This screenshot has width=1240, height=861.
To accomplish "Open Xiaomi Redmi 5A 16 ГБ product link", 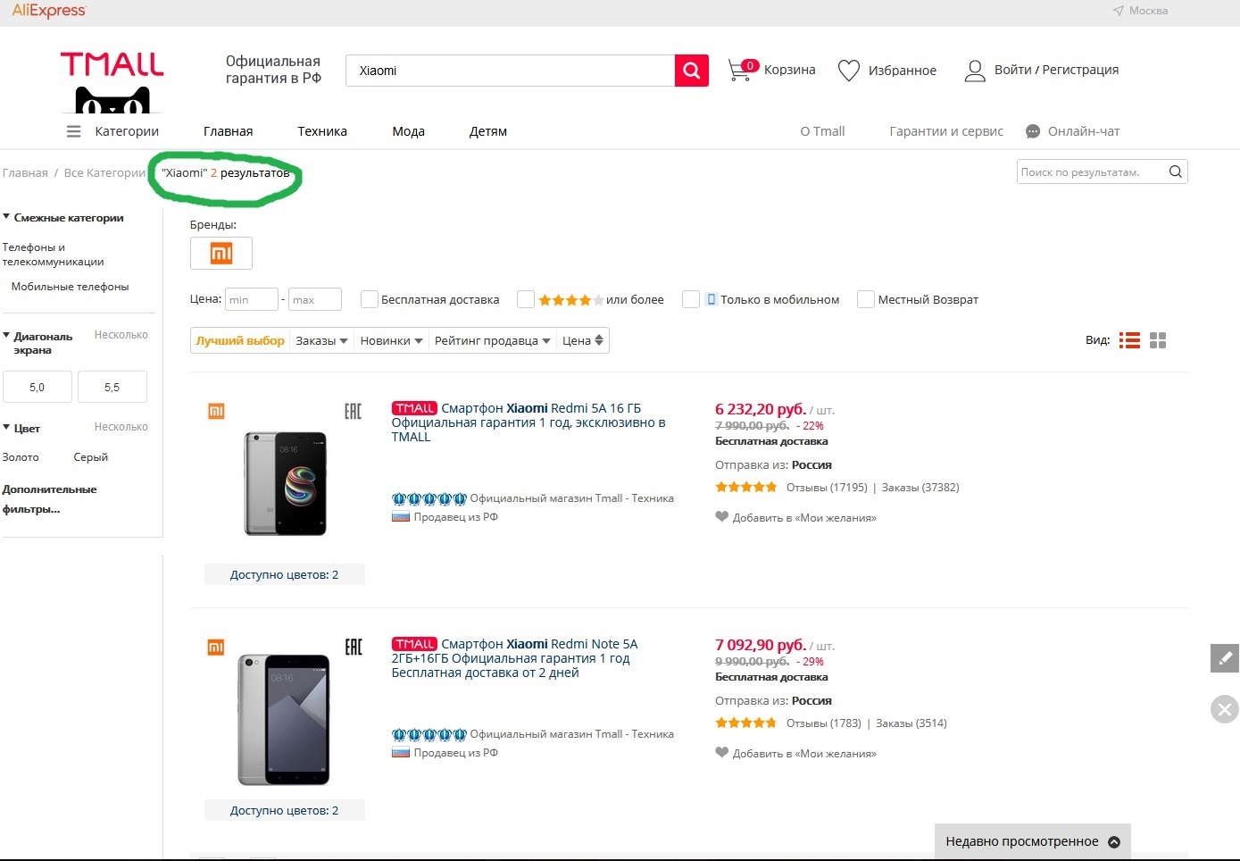I will [541, 408].
